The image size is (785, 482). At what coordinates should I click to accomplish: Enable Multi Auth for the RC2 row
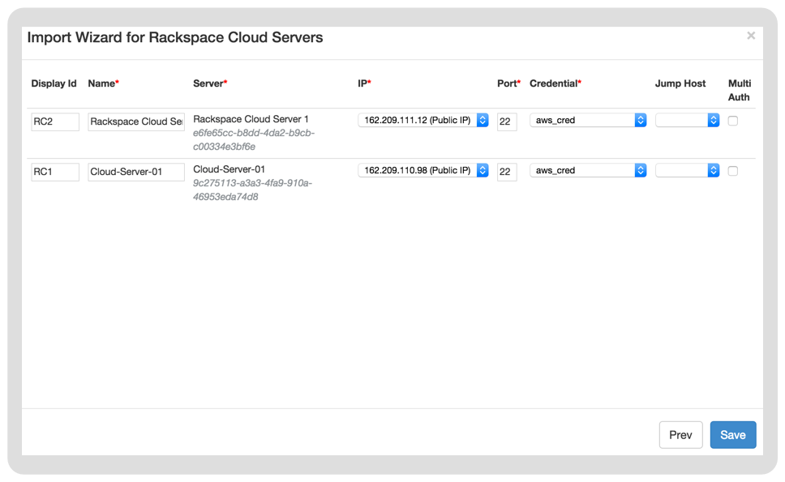pyautogui.click(x=733, y=121)
